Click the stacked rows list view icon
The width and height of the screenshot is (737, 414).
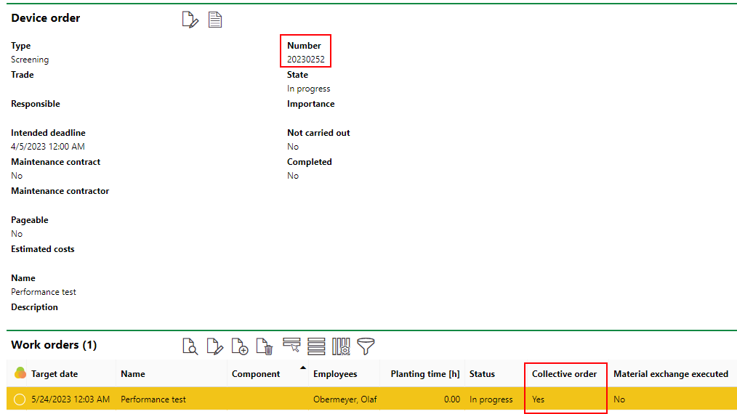[316, 346]
